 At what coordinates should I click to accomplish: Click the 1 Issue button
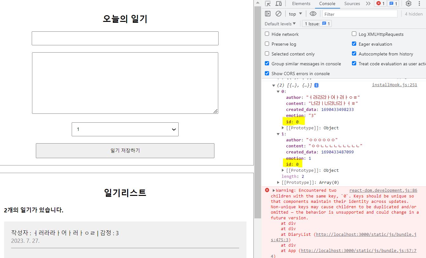(x=317, y=24)
